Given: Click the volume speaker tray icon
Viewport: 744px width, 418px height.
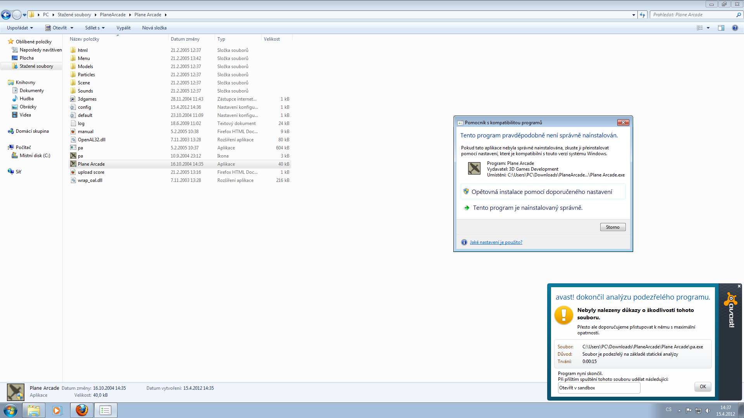Looking at the screenshot, I should pos(708,410).
